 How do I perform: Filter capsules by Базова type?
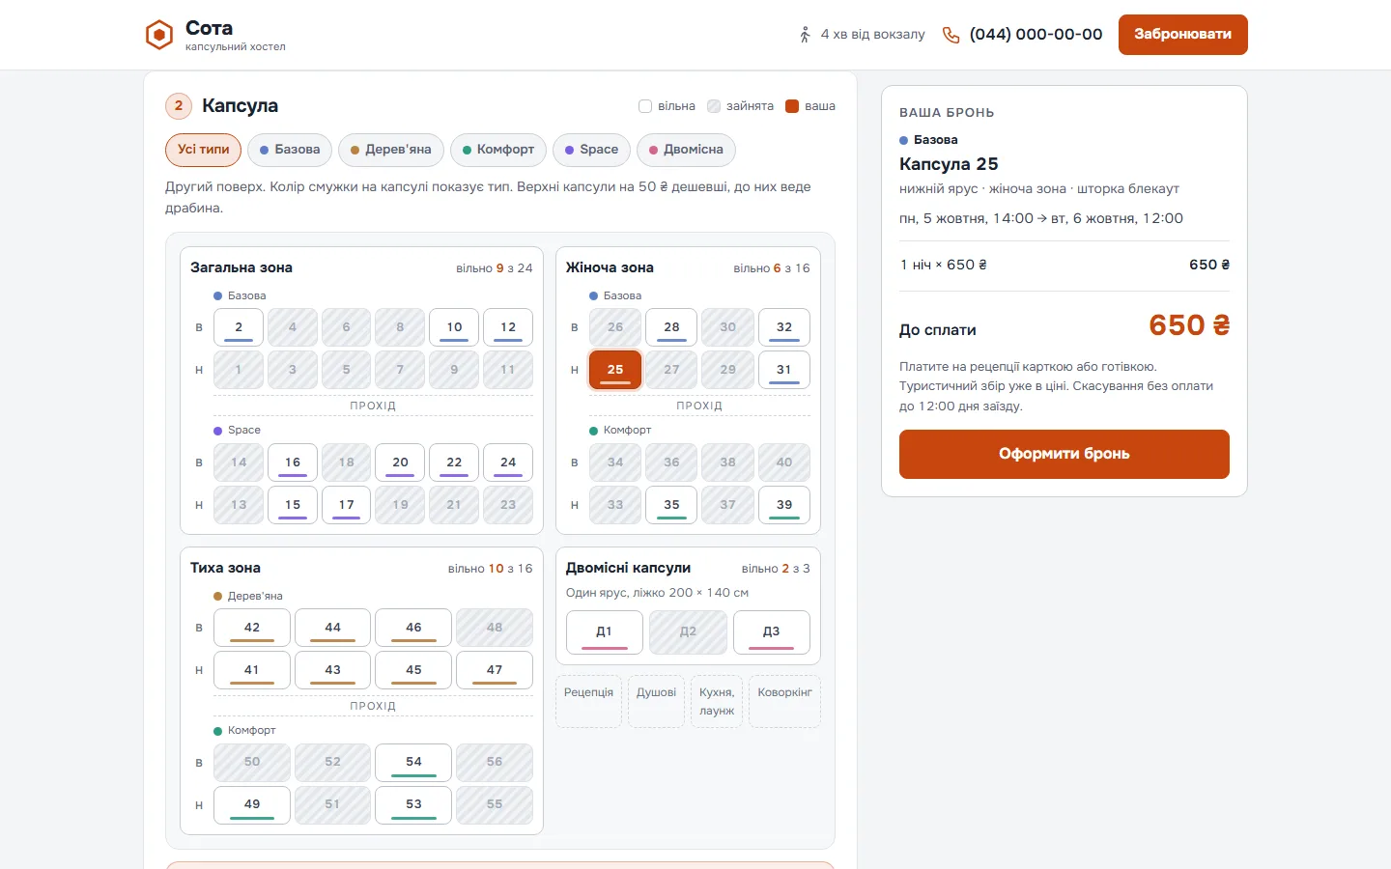click(x=290, y=150)
